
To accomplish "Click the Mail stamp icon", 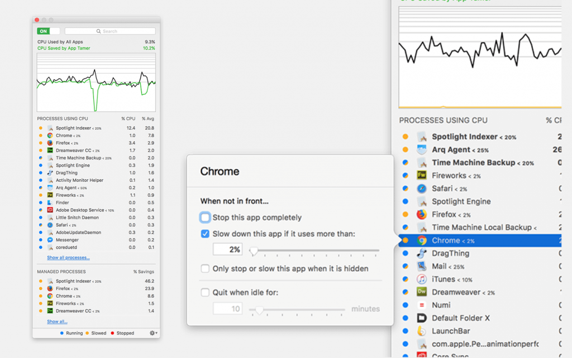I will coord(422,266).
